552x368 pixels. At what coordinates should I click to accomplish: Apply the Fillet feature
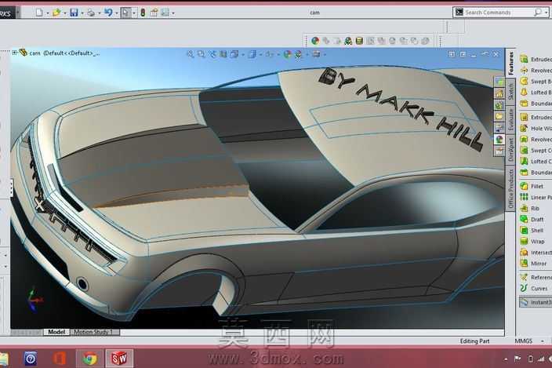tap(532, 186)
